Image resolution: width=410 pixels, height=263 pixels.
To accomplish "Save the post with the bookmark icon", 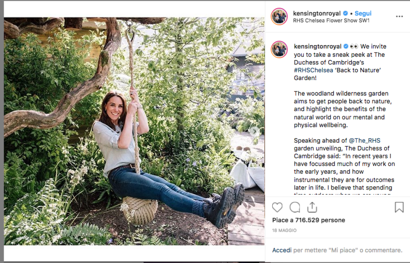I will tap(399, 207).
